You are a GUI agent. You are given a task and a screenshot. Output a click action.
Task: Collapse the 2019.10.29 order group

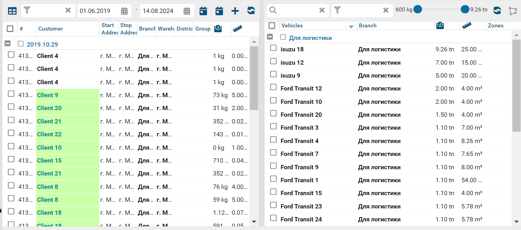(x=7, y=44)
